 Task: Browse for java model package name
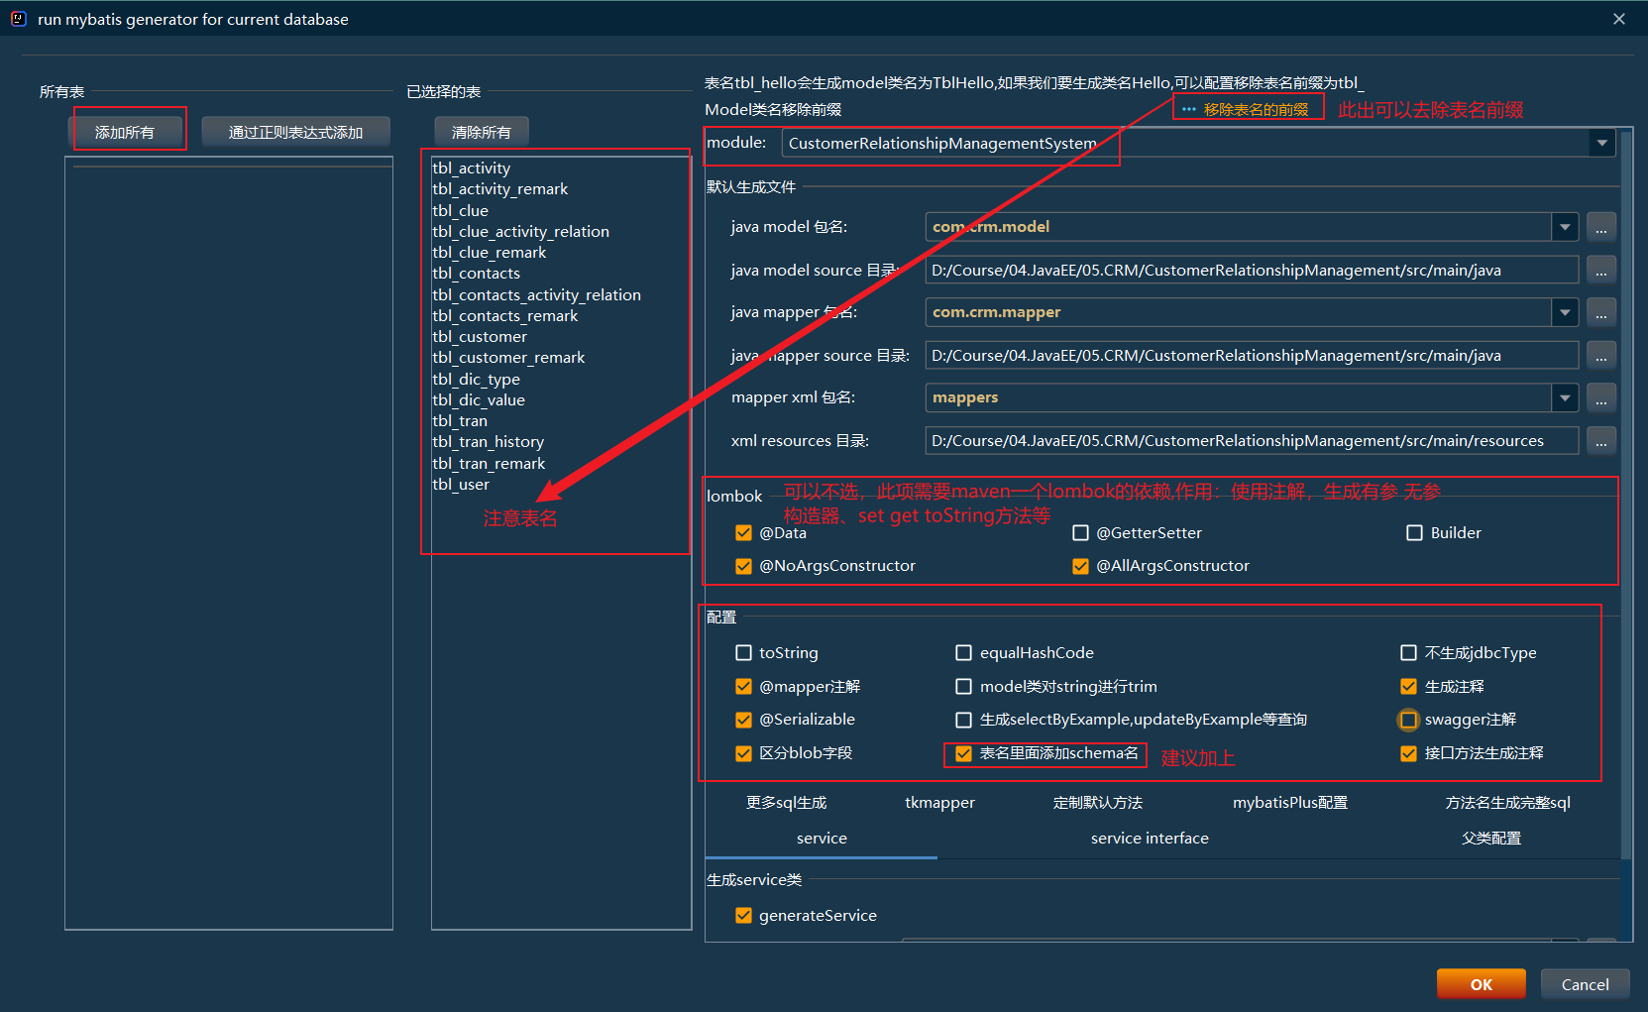tap(1600, 227)
